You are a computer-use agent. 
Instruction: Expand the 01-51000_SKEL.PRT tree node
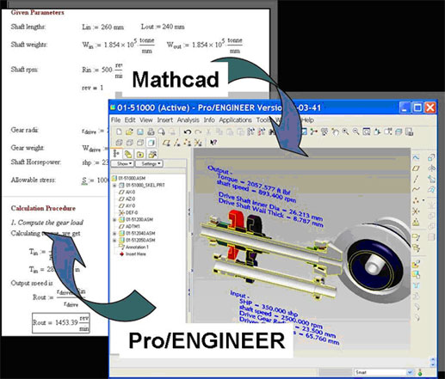[114, 186]
